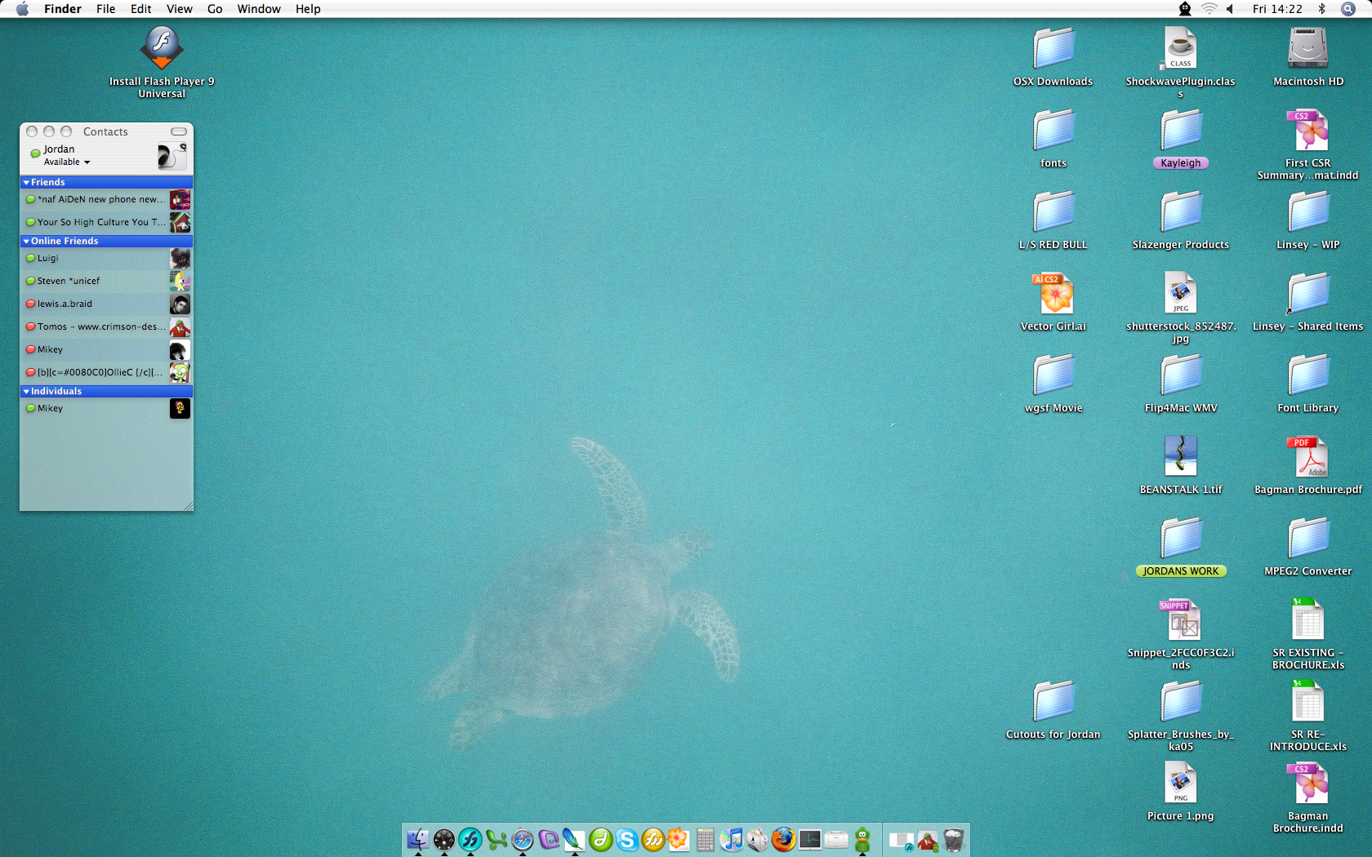Viewport: 1372px width, 857px height.
Task: Launch Photoshop feather icon in dock
Action: tap(575, 839)
